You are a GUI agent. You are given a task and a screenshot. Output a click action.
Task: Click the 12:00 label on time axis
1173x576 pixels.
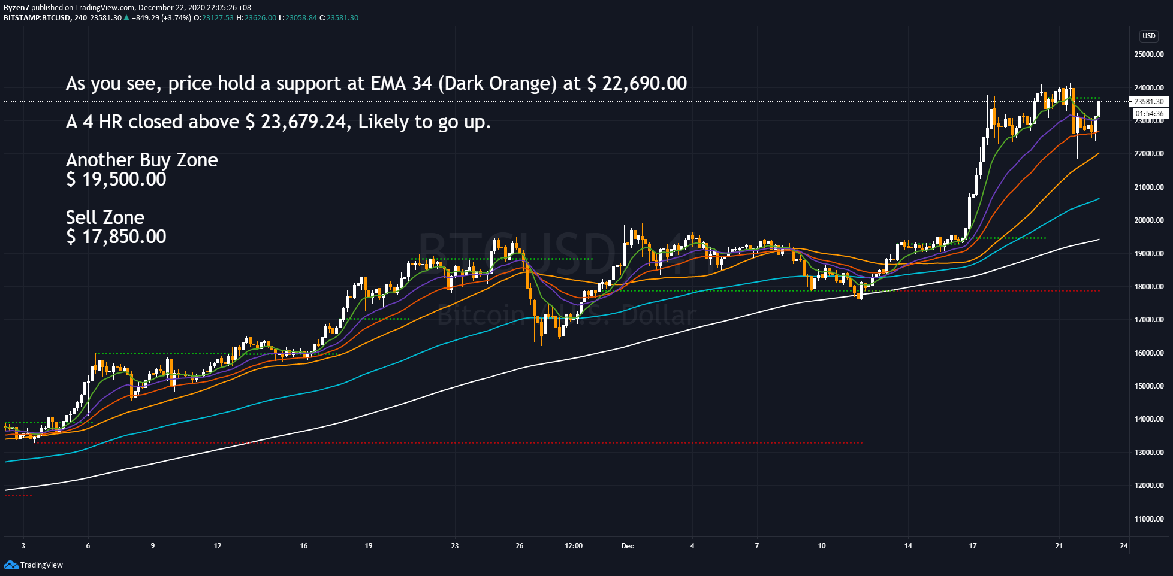[574, 546]
